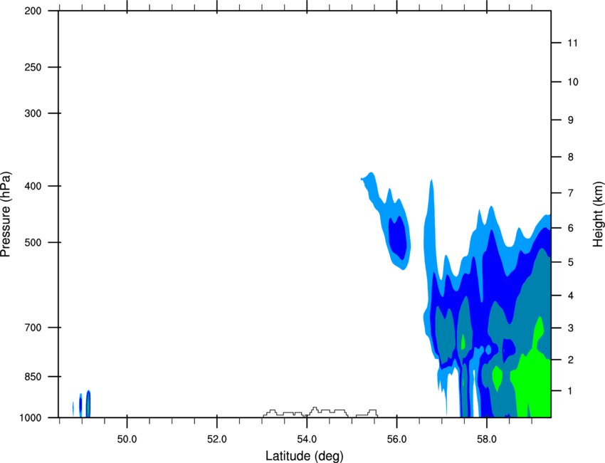Click pressure tick label 850
This screenshot has height=463, width=605.
(33, 377)
